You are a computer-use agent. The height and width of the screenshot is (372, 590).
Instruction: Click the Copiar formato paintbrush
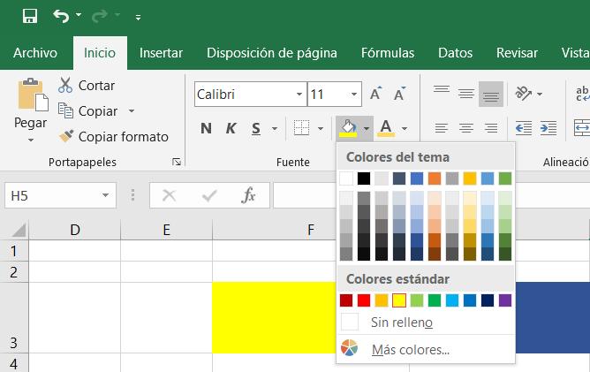click(65, 137)
